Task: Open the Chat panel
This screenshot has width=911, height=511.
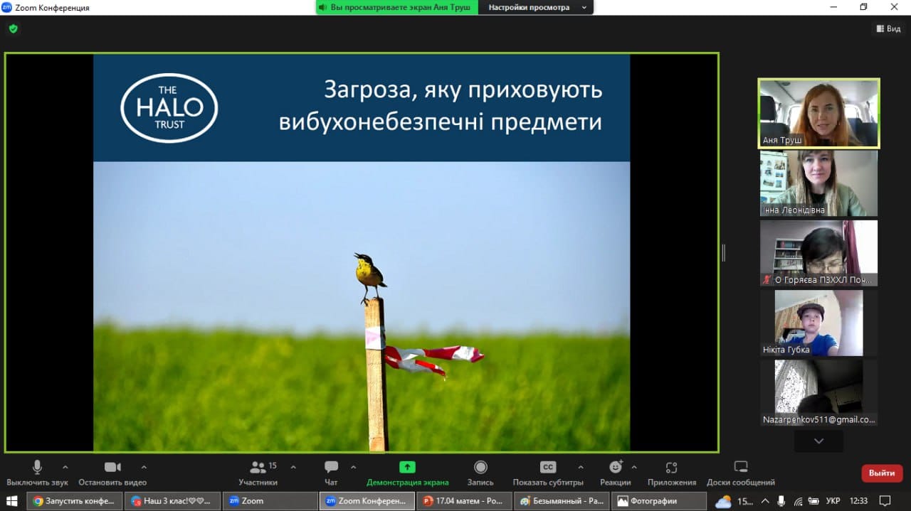Action: [331, 468]
